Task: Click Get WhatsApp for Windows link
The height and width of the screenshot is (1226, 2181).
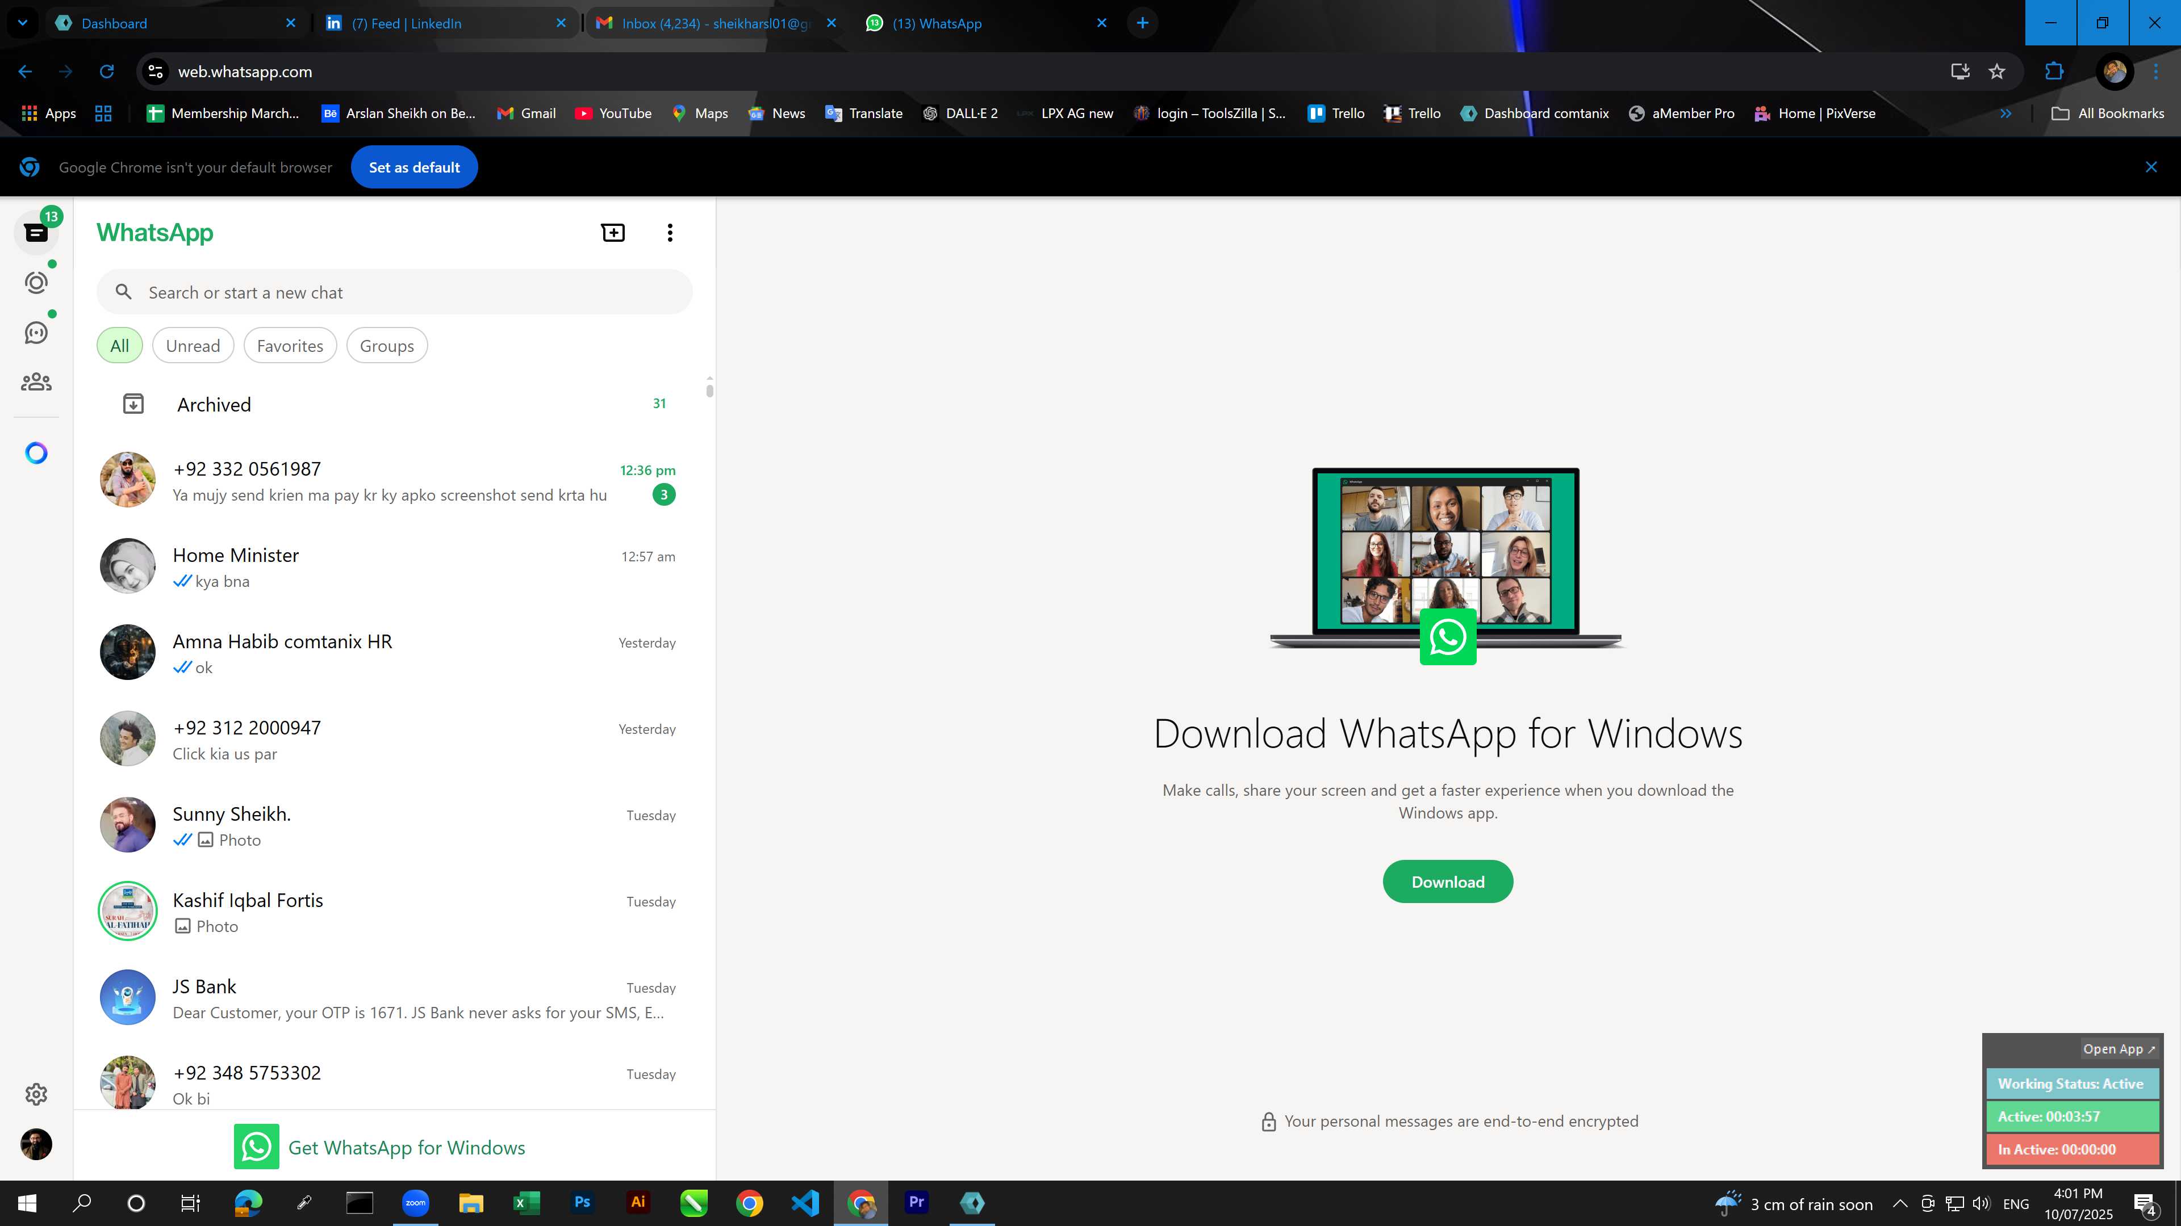Action: pyautogui.click(x=379, y=1147)
